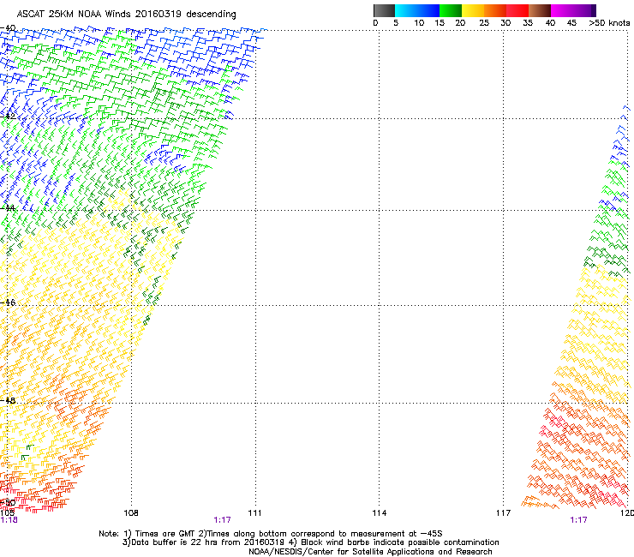Click the 'Times are GMT' note line
Viewport: 634px width, 557px height.
coord(271,534)
